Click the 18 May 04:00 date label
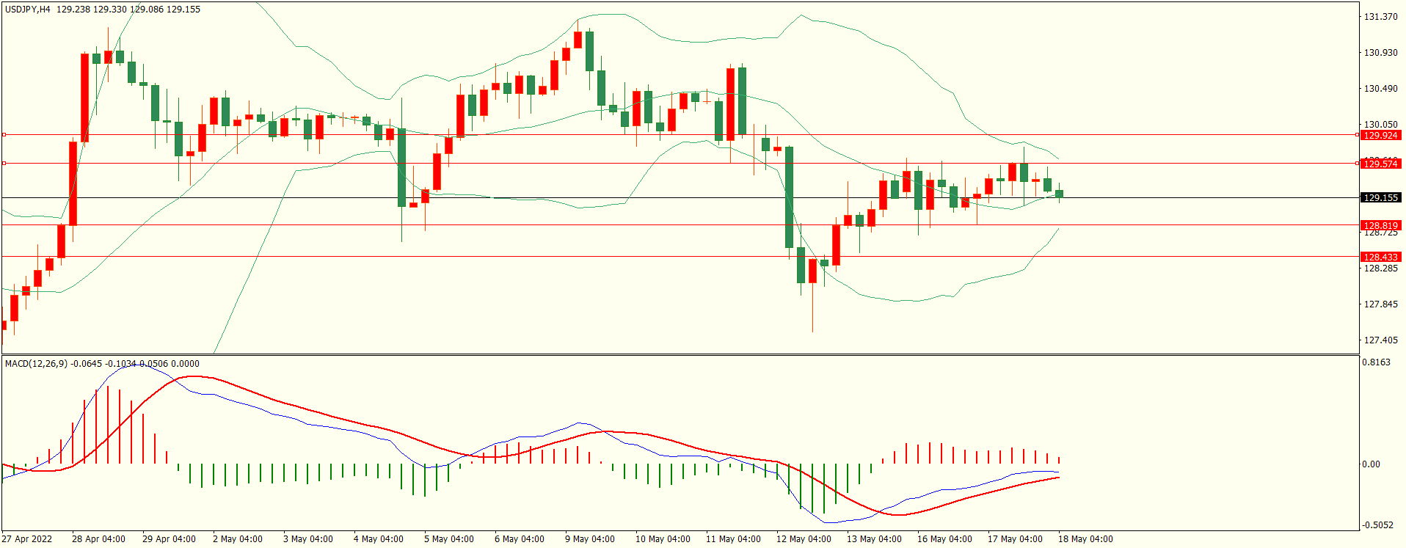 1085,539
